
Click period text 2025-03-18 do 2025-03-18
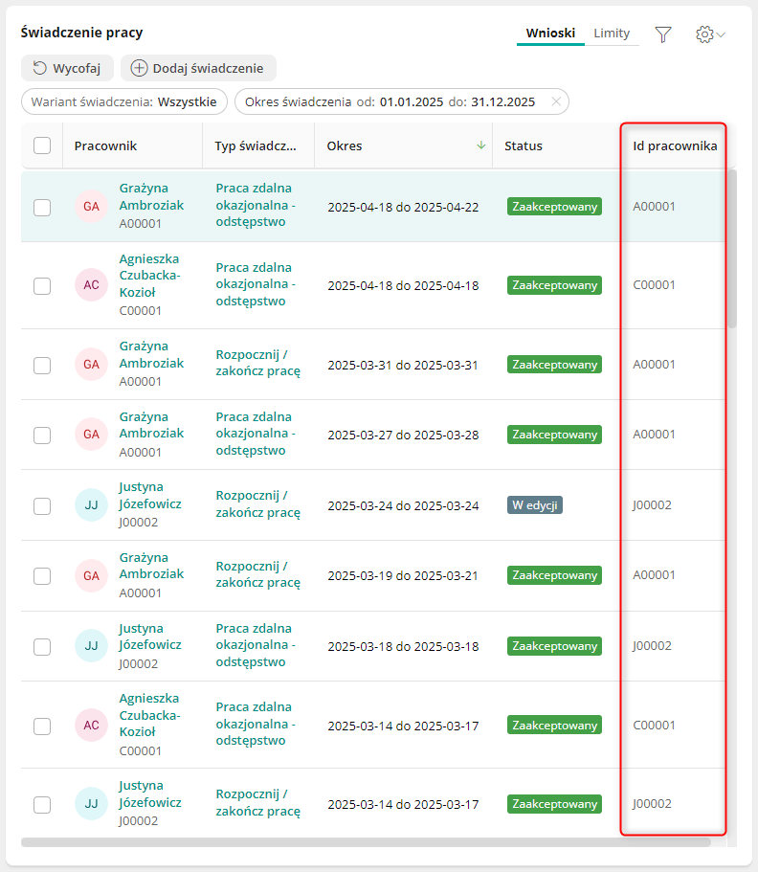point(403,646)
